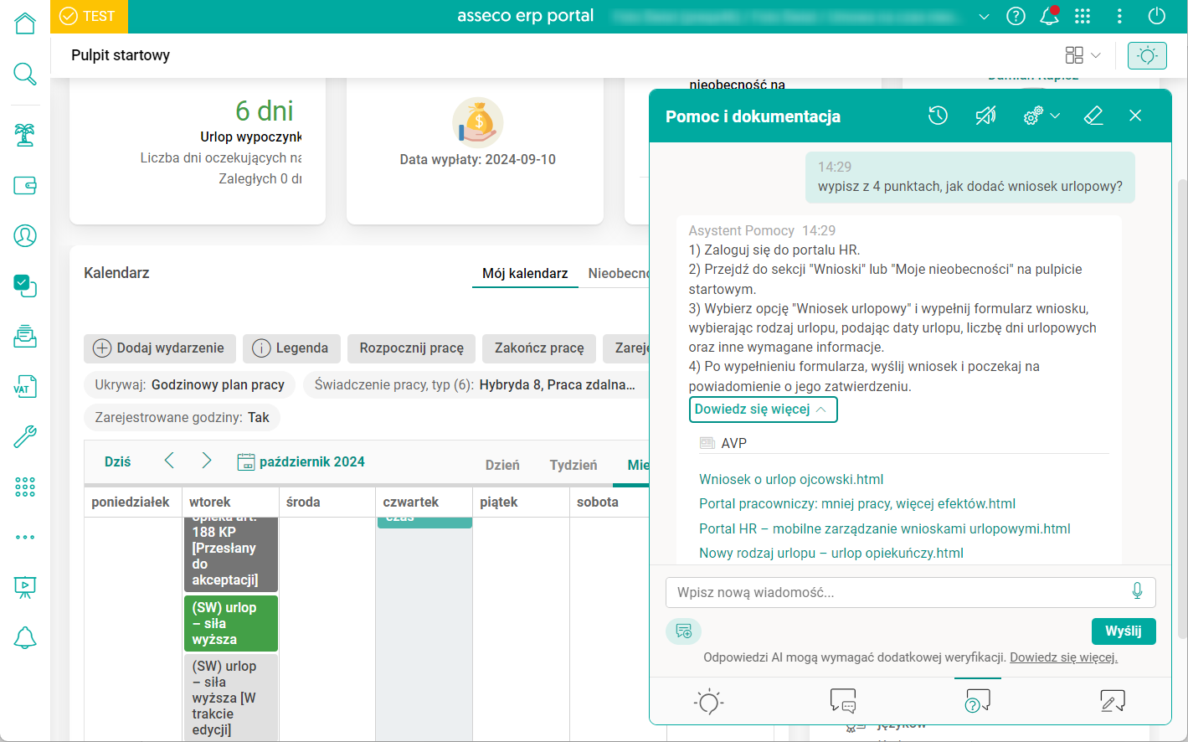Switch to the Dzień calendar view
Viewport: 1188px width, 742px height.
(502, 465)
